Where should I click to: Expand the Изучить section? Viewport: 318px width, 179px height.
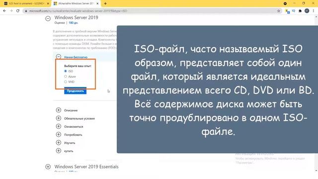59,143
